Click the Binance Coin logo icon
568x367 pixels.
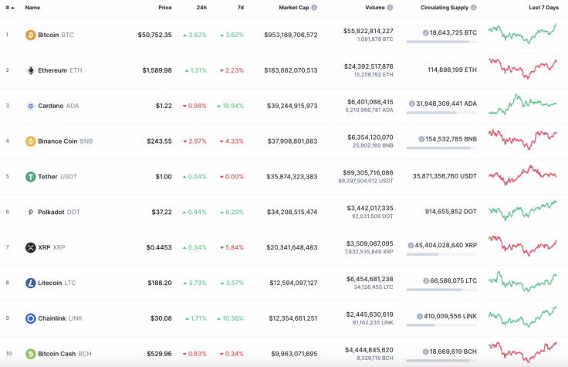pos(30,141)
